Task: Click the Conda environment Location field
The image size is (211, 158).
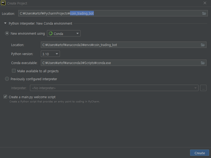Action: [124, 45]
